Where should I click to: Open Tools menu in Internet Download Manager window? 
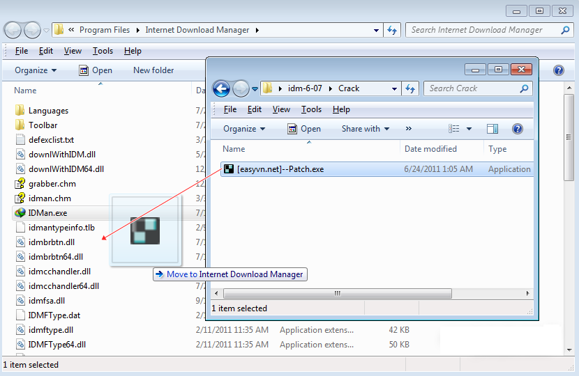pos(103,51)
